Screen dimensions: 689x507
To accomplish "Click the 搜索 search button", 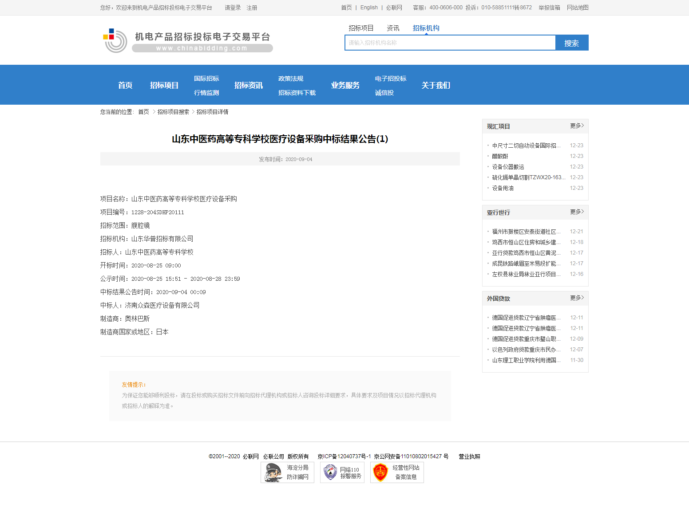I will click(572, 43).
